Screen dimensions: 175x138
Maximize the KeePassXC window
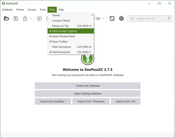pos(159,3)
